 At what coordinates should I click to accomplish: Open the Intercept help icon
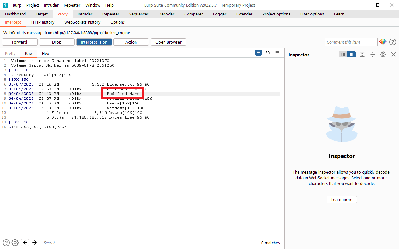click(x=393, y=42)
